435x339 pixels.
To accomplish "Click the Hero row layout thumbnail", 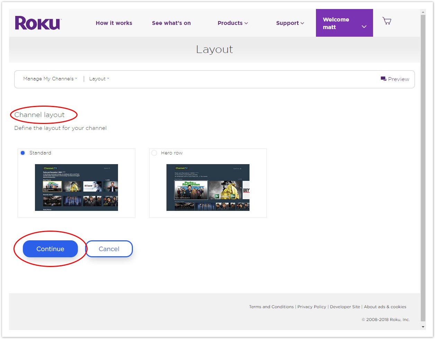I will tap(208, 187).
